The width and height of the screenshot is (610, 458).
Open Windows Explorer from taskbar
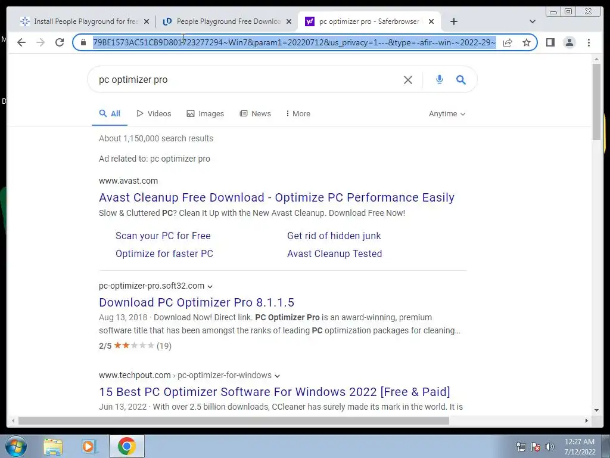[x=53, y=447]
